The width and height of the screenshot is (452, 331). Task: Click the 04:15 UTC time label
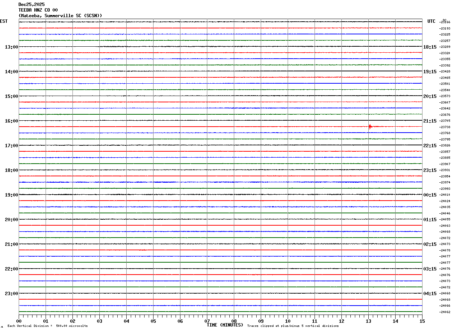430,294
